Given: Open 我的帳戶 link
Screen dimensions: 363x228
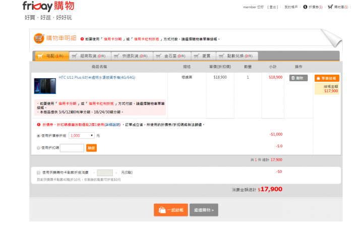Looking at the screenshot, I should (x=291, y=7).
